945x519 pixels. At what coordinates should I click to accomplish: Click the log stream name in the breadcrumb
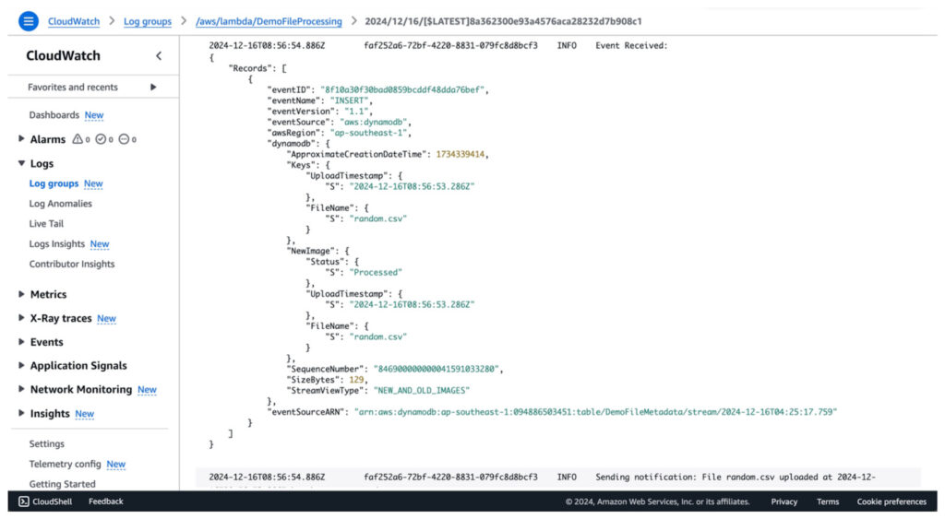(503, 21)
